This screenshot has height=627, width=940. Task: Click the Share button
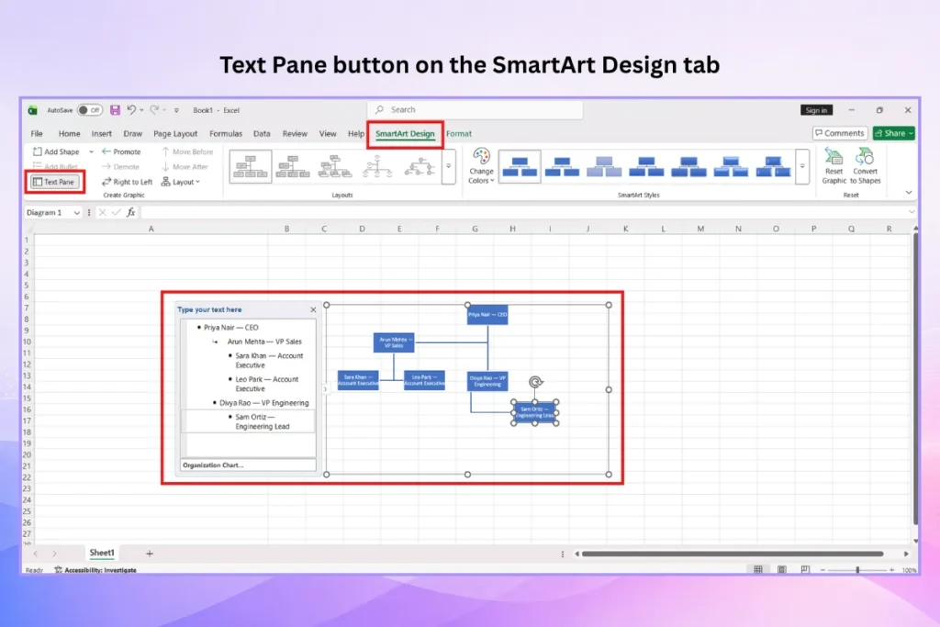point(893,133)
